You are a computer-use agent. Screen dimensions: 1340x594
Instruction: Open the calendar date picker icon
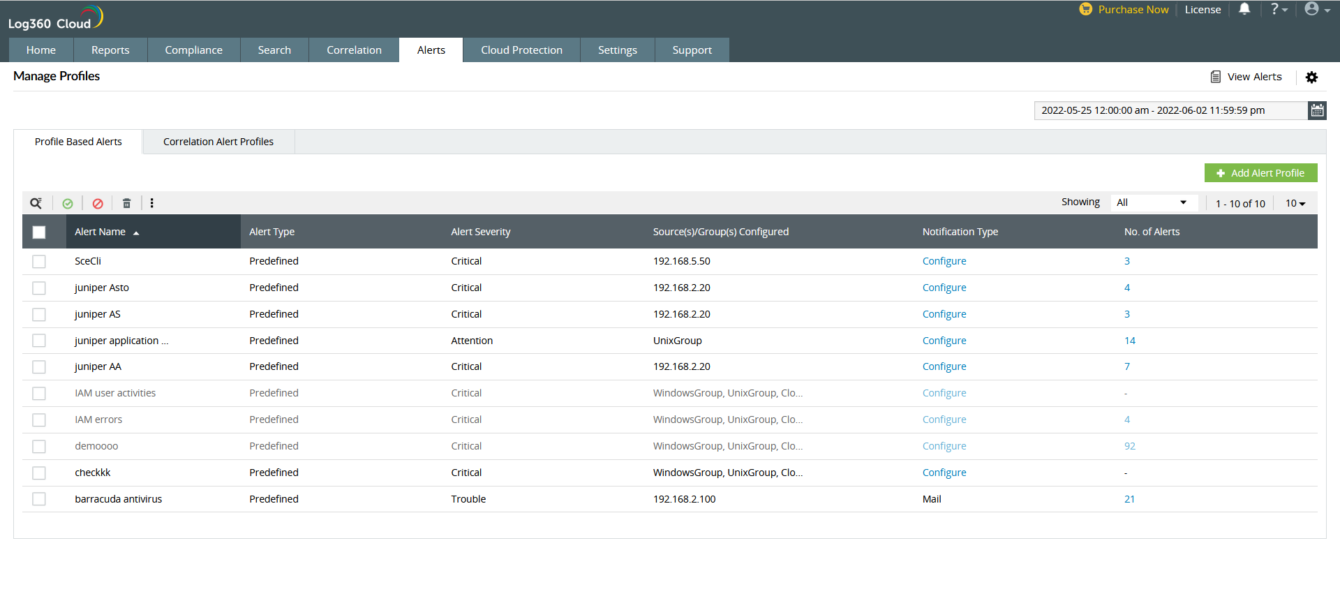pos(1316,110)
